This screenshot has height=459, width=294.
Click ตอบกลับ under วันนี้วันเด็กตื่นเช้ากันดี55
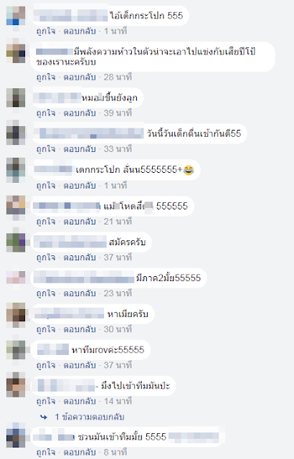pyautogui.click(x=80, y=149)
